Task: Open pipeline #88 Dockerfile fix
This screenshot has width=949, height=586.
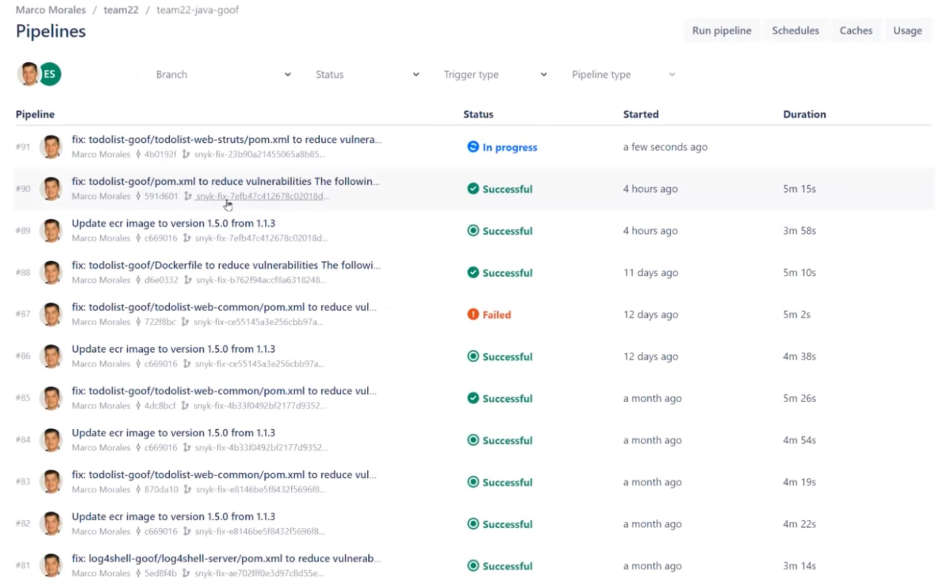Action: click(226, 265)
